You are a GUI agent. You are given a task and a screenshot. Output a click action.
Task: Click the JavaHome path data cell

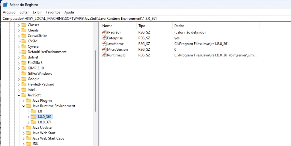click(x=201, y=44)
